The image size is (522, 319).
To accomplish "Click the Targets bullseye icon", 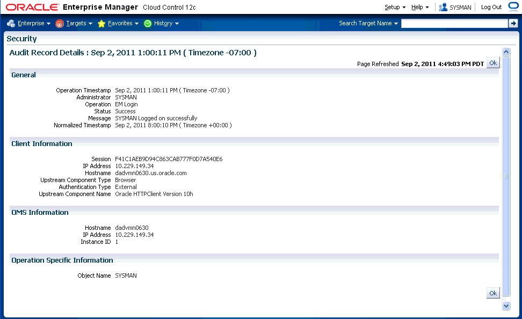I will [x=59, y=23].
